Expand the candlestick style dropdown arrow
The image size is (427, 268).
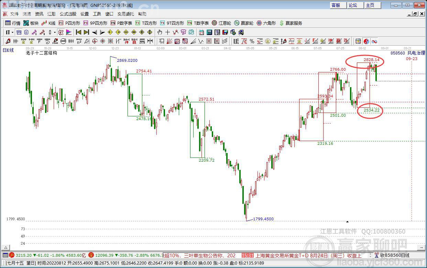[55, 32]
